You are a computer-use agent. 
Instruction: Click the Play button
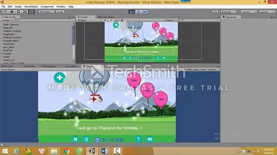[132, 12]
